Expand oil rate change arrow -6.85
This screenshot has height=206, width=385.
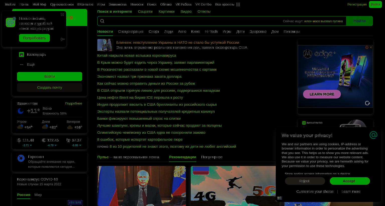click(80, 145)
